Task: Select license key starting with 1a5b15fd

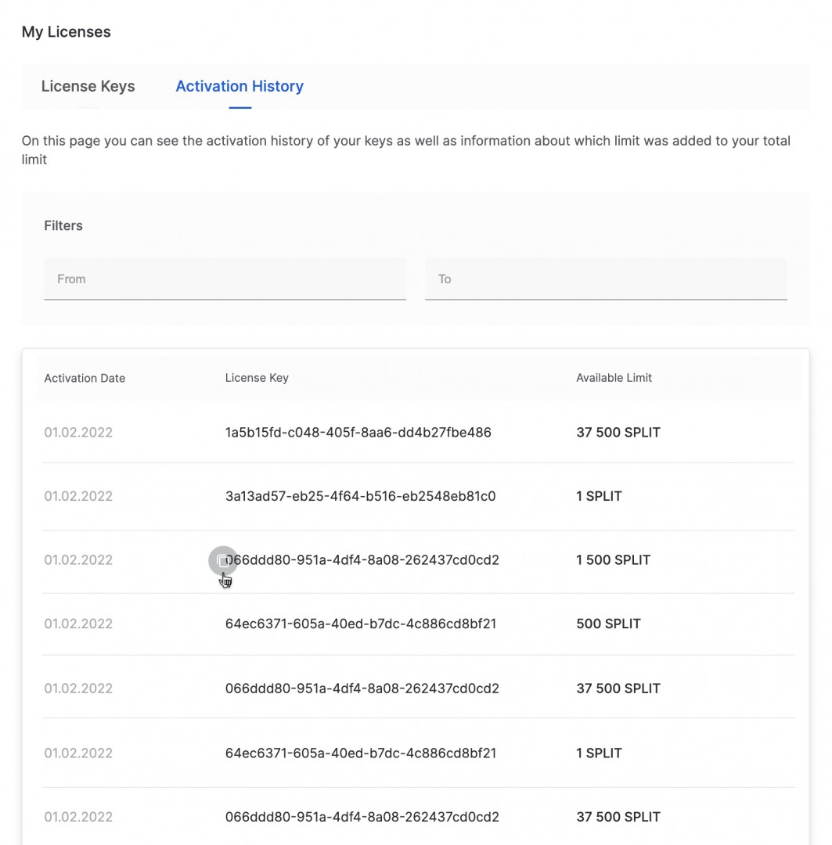Action: pos(358,433)
